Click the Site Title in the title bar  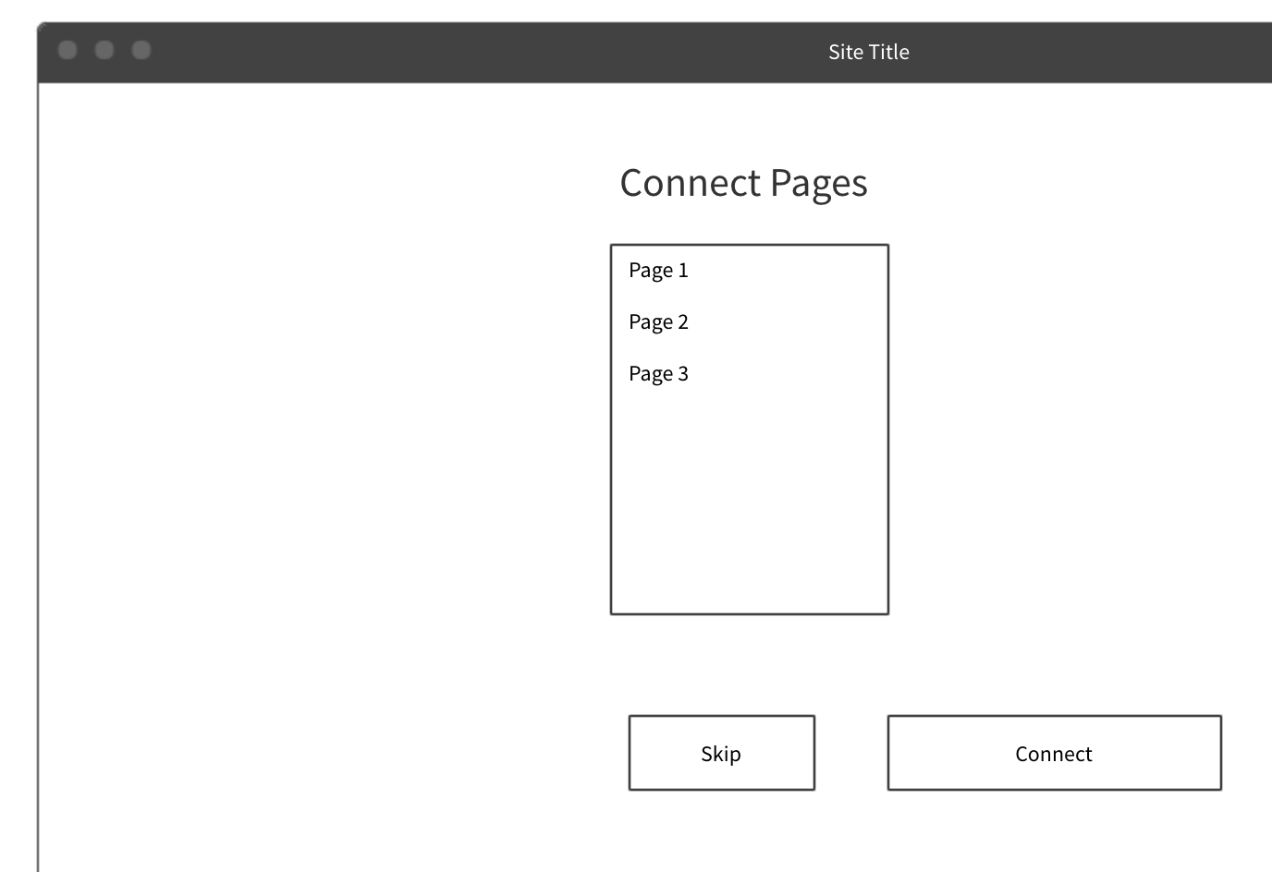[x=869, y=52]
